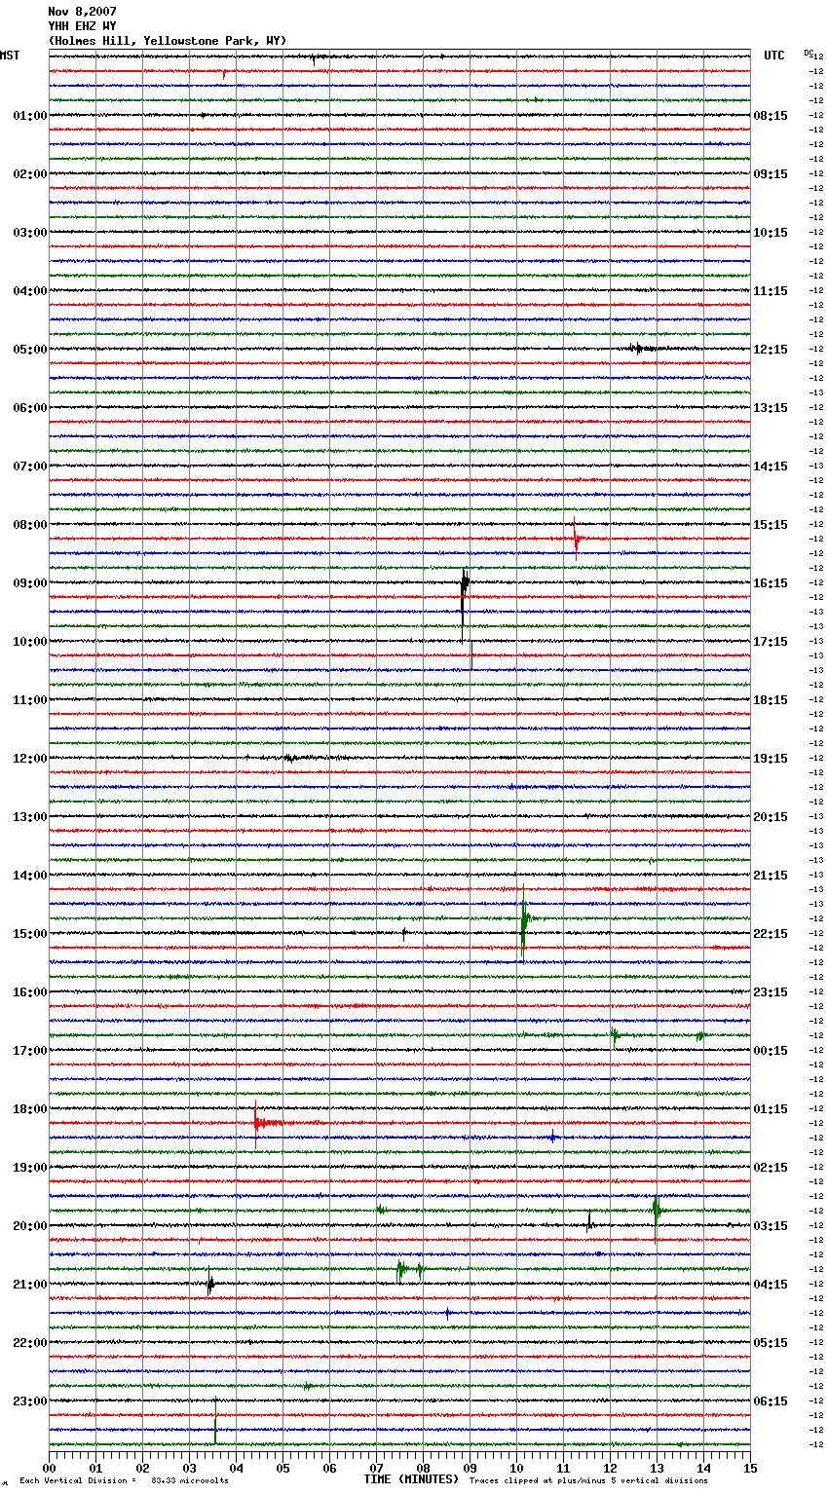Select the 10:00 MST hour label
This screenshot has height=1494, width=828.
pyautogui.click(x=29, y=642)
